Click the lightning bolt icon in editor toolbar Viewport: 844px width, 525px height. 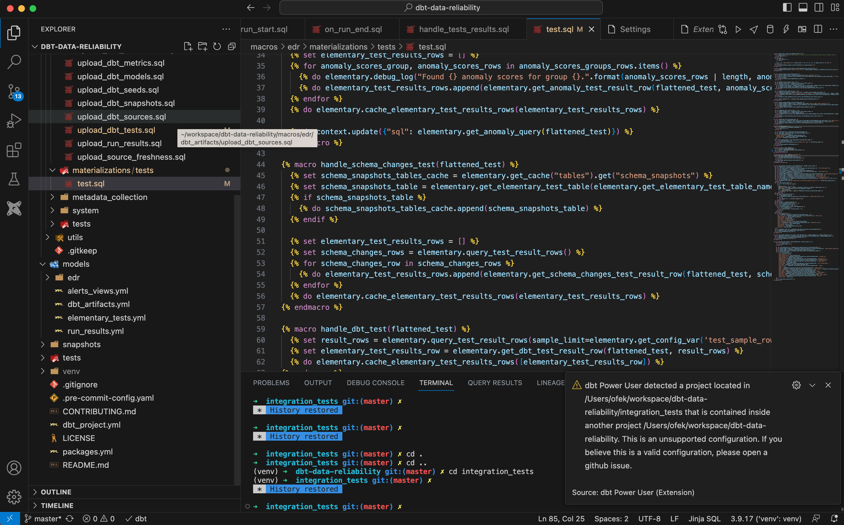786,29
